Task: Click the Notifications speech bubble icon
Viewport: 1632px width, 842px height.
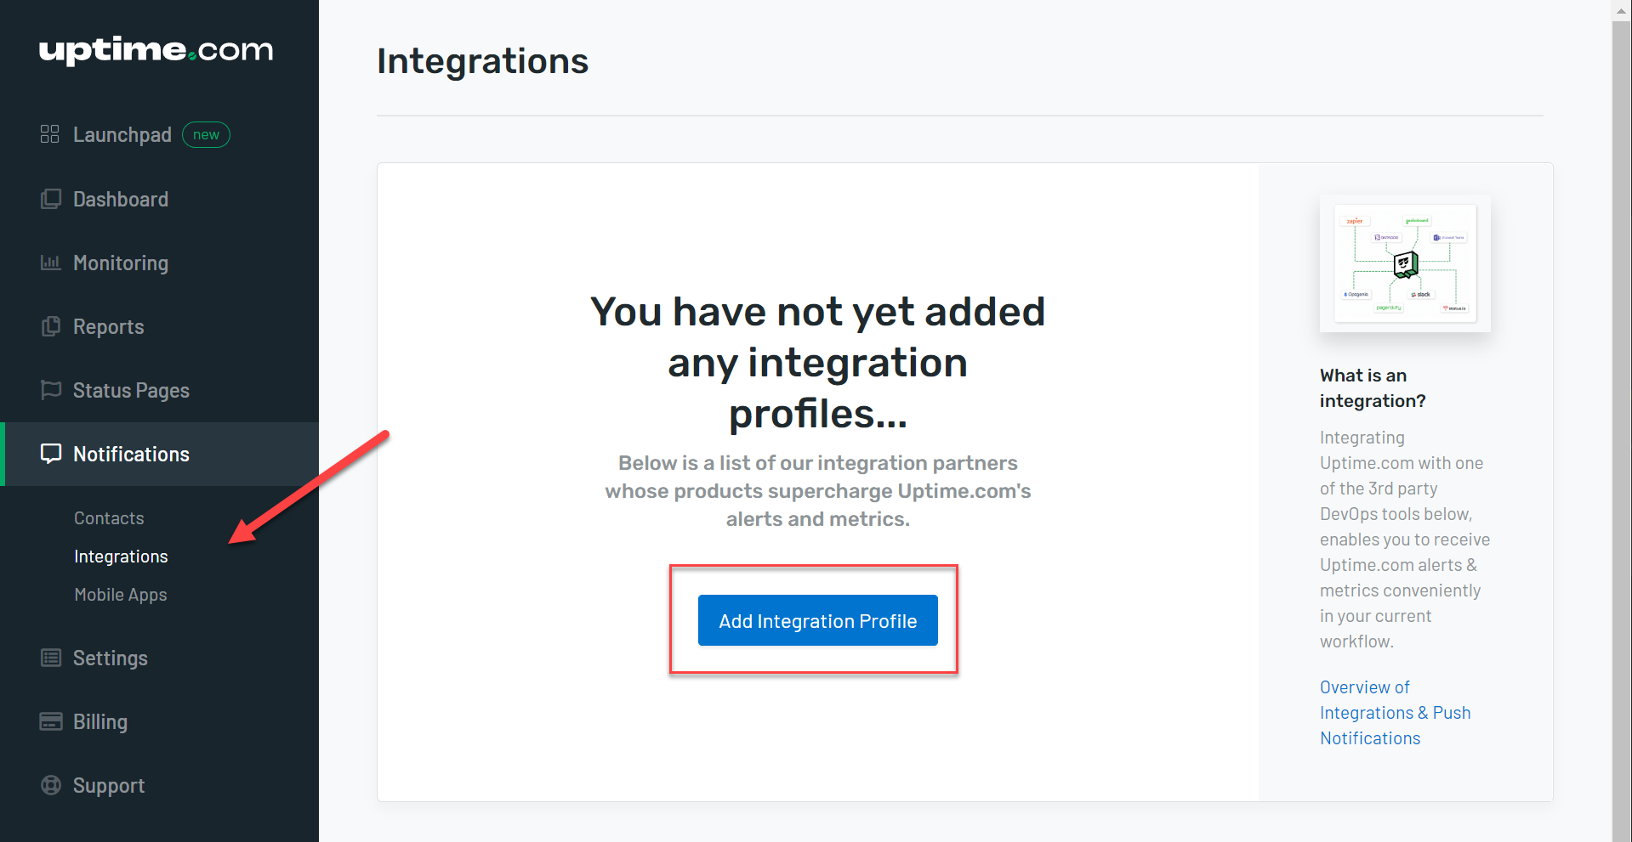Action: click(51, 454)
